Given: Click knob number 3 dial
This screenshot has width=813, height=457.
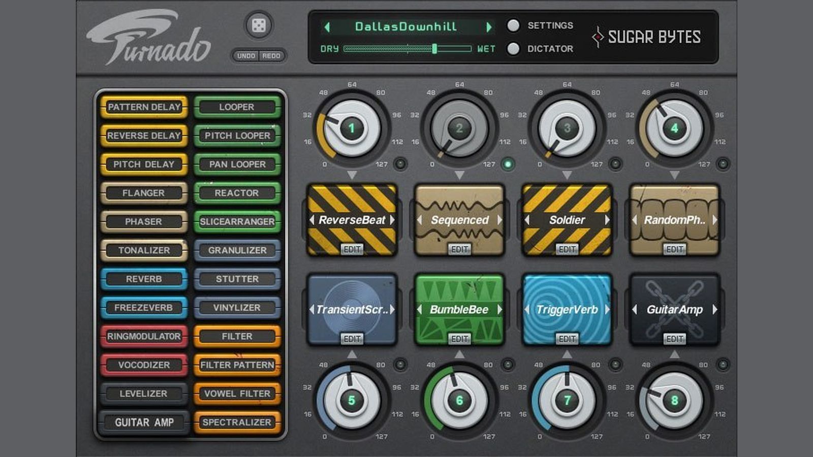Looking at the screenshot, I should click(567, 128).
